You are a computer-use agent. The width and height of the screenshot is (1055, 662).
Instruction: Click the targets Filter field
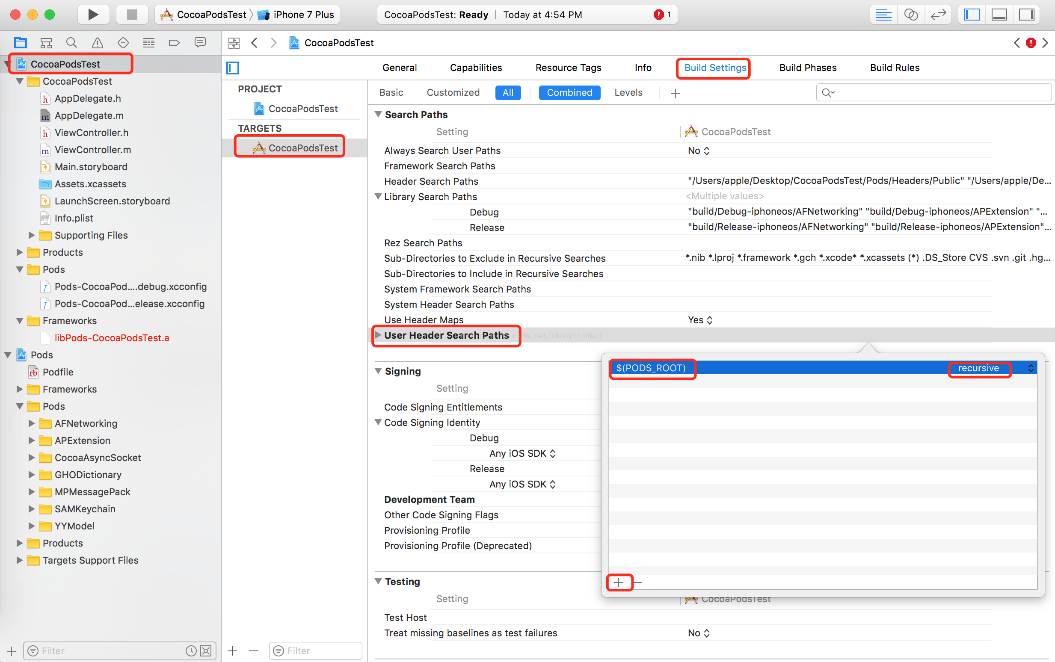(316, 650)
